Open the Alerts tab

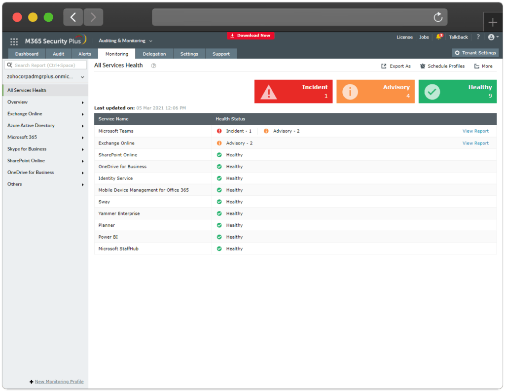85,54
